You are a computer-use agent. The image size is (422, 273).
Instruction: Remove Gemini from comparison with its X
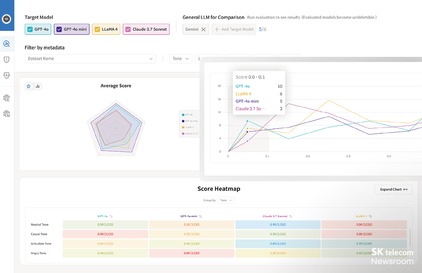(204, 29)
